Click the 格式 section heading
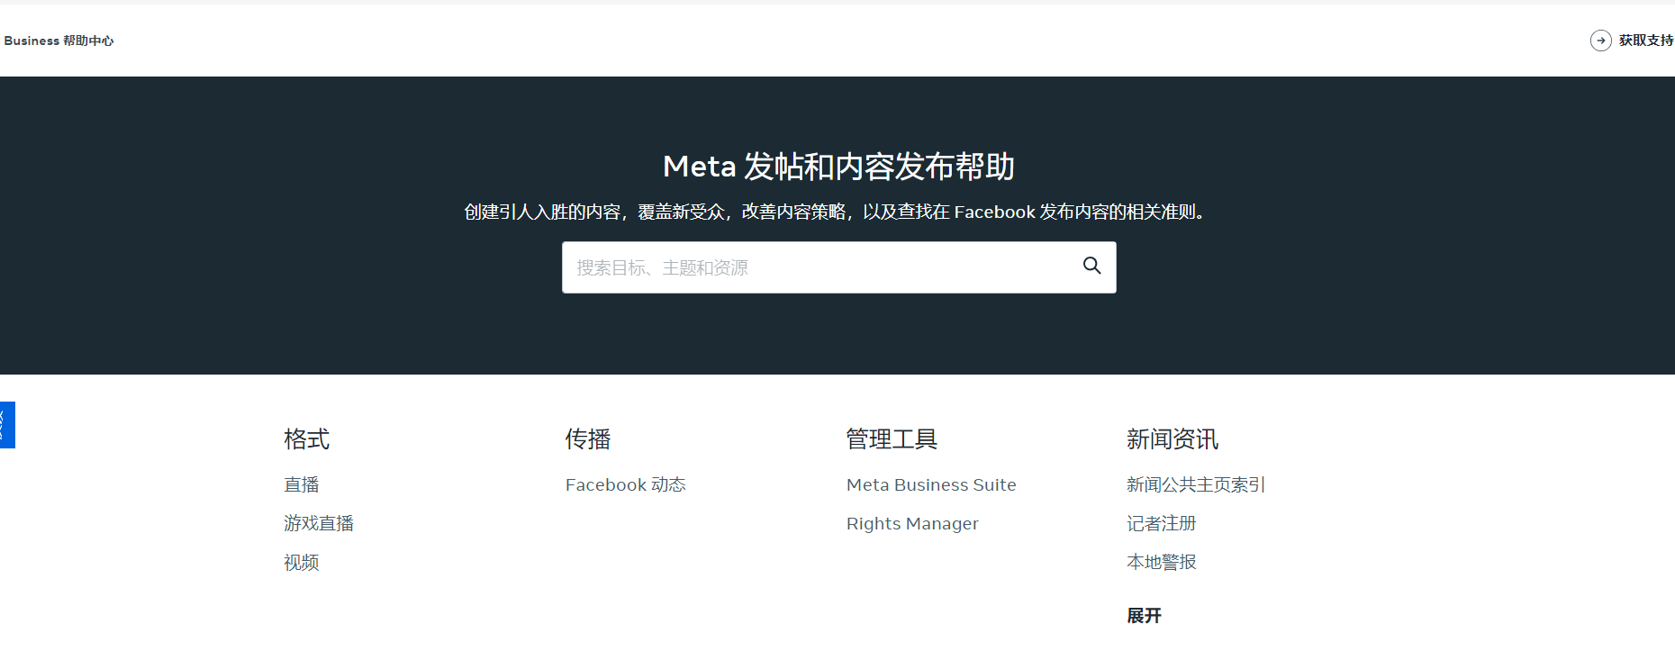Viewport: 1675px width, 660px height. [307, 438]
